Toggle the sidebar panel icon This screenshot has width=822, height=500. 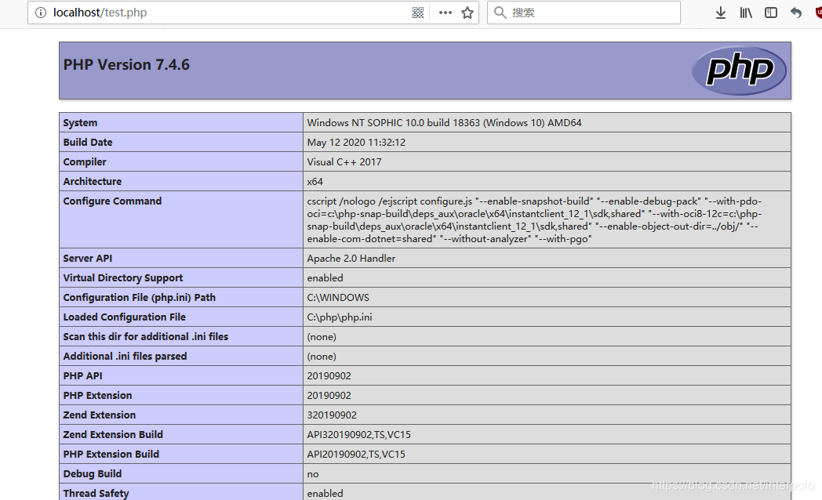770,13
